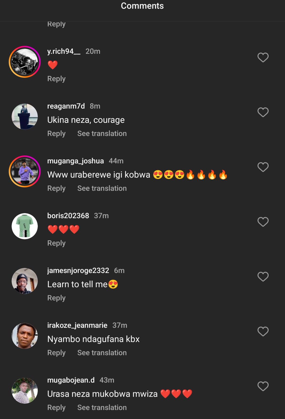Like boris202368's comment
Screen dimensions: 285x419
click(263, 222)
